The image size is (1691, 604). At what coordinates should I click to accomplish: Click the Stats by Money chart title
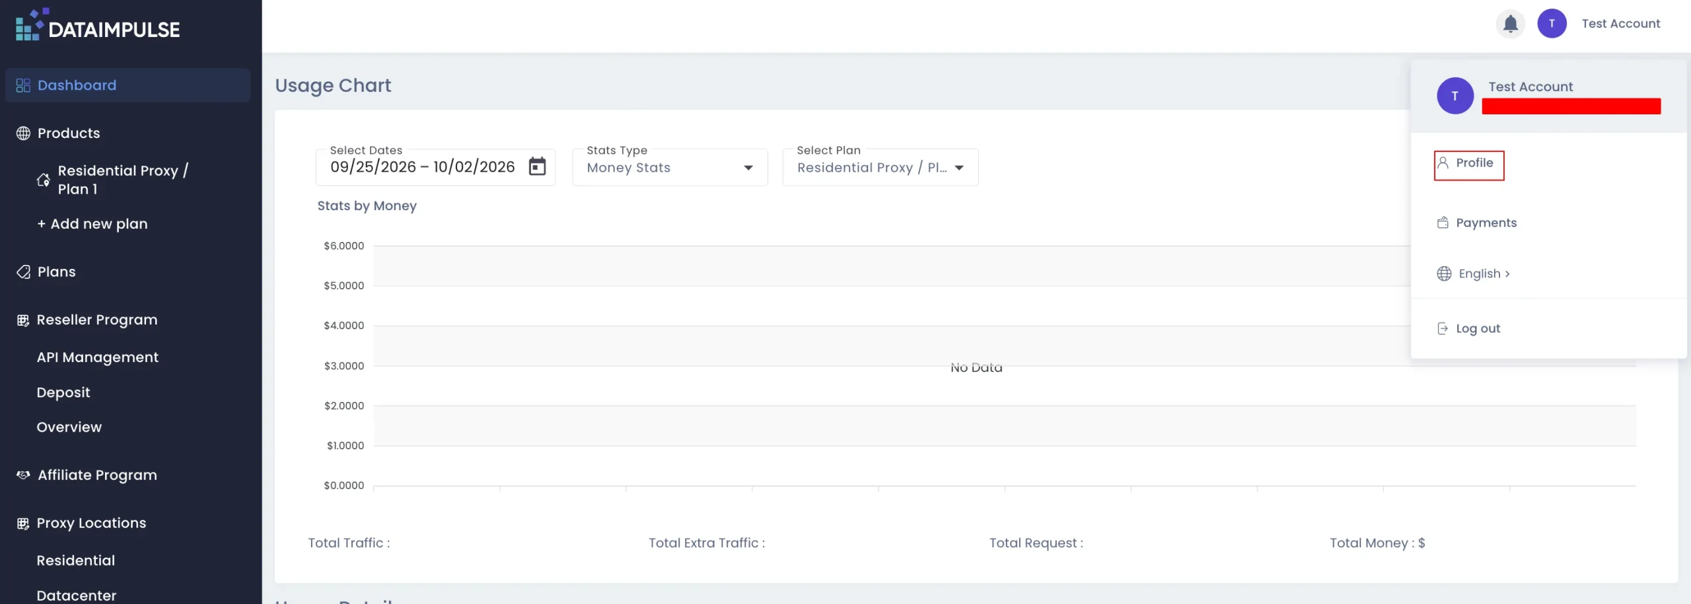[367, 206]
